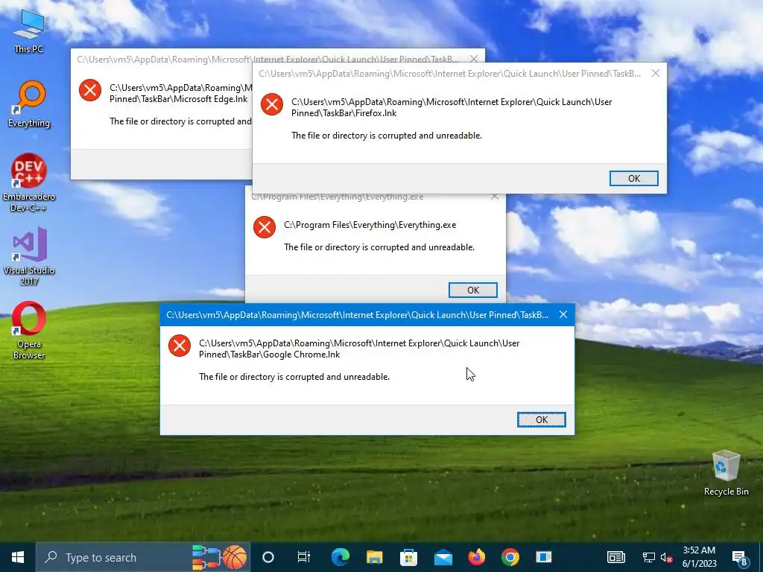Image resolution: width=763 pixels, height=572 pixels.
Task: Click the search highlights basketball graphic
Action: (235, 557)
